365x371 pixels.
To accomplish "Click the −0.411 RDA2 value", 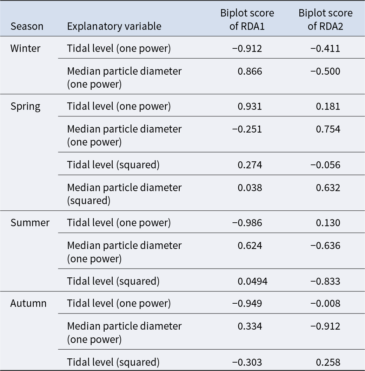I will tap(325, 48).
